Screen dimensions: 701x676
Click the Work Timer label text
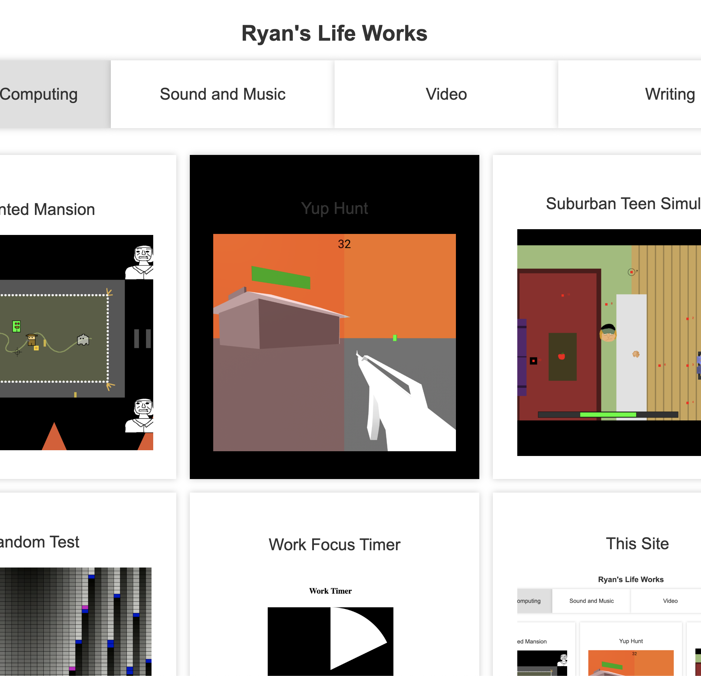pyautogui.click(x=331, y=591)
